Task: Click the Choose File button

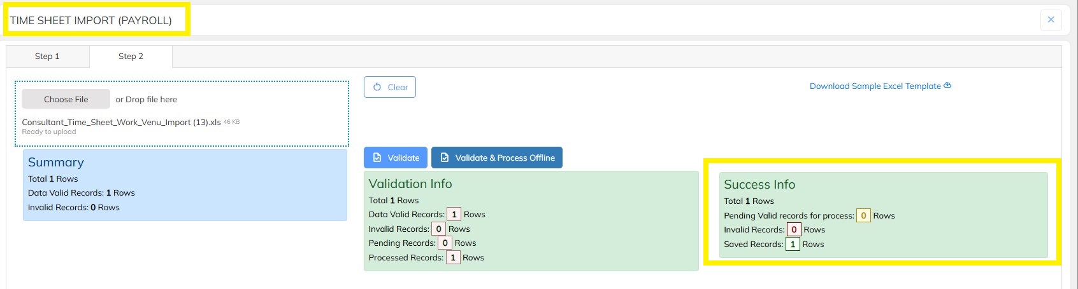Action: 66,99
